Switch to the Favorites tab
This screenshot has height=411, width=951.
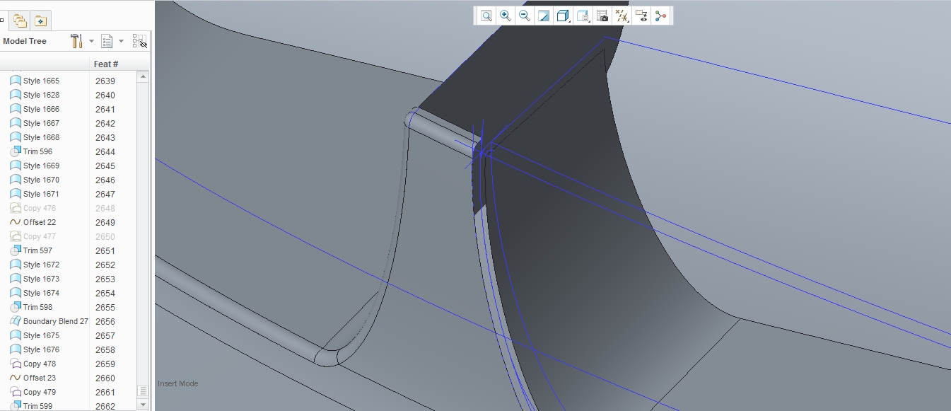[x=41, y=21]
